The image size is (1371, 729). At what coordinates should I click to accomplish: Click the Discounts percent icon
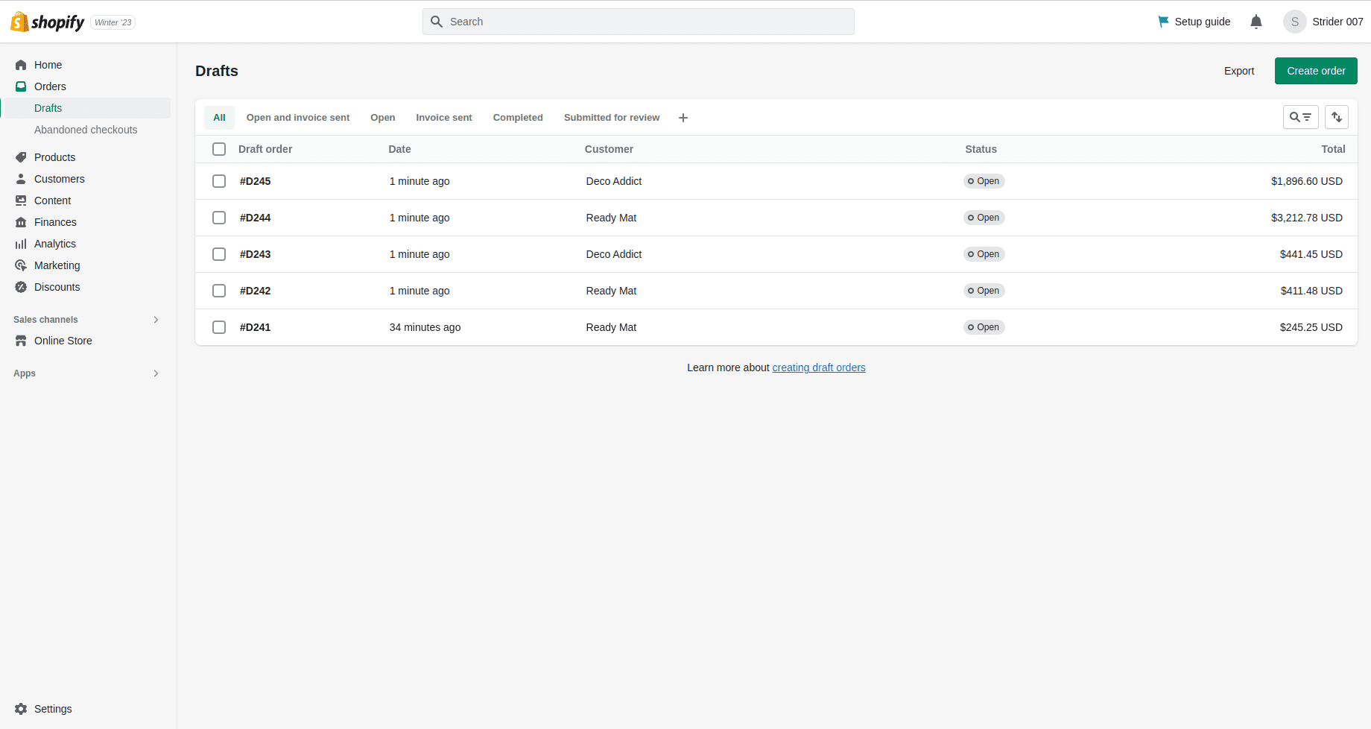(21, 287)
